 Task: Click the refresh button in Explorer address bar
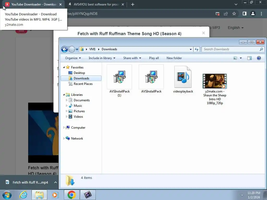pos(197,49)
